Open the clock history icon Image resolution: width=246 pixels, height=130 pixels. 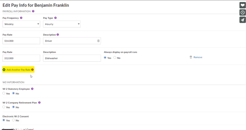242,12
